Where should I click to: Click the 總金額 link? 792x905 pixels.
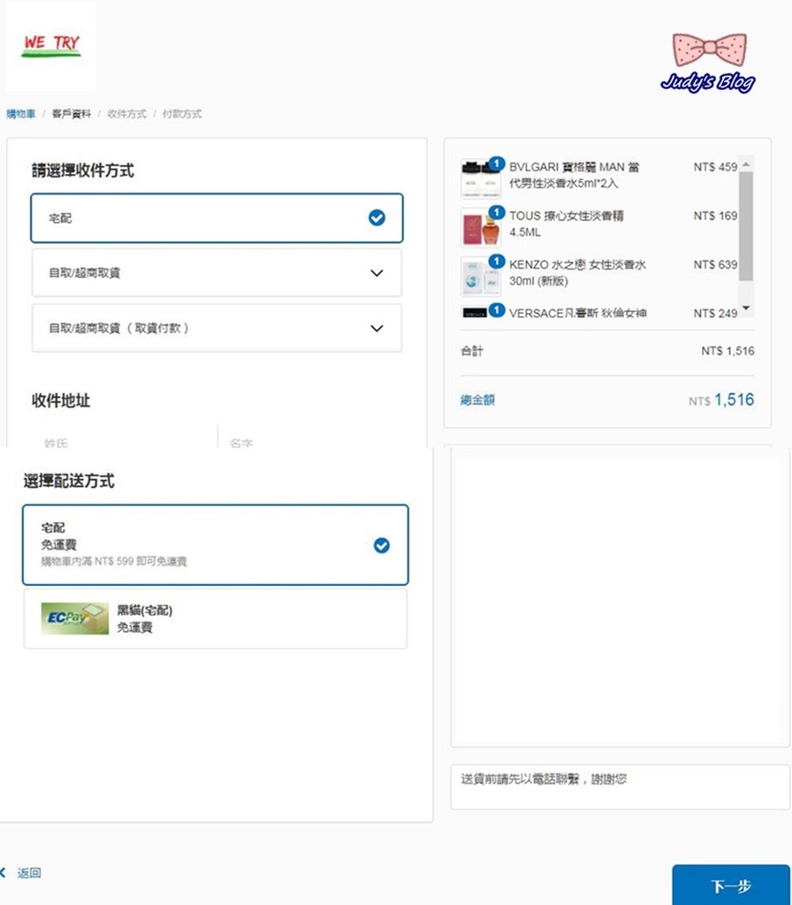click(477, 400)
